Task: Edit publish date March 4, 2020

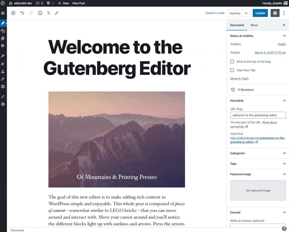Action: click(270, 52)
